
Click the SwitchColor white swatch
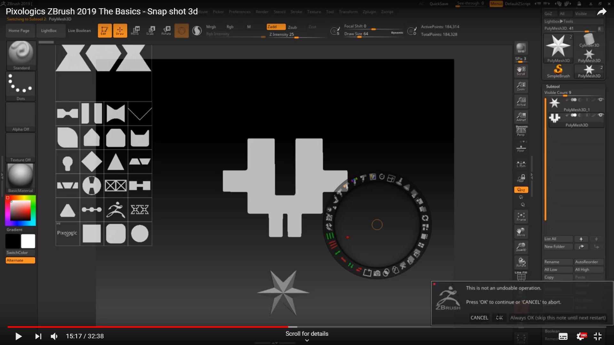[28, 241]
